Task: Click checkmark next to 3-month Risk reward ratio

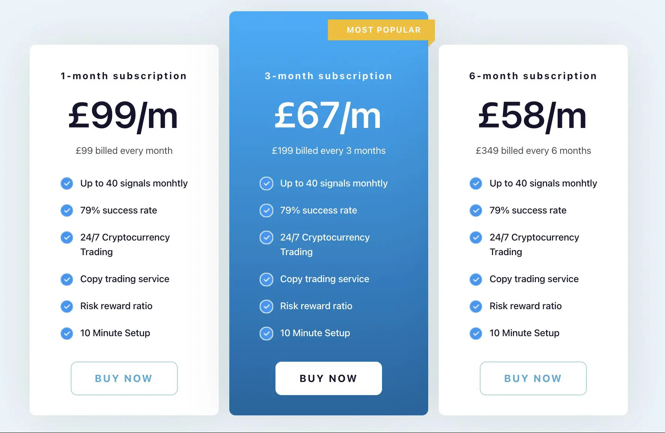Action: point(266,306)
